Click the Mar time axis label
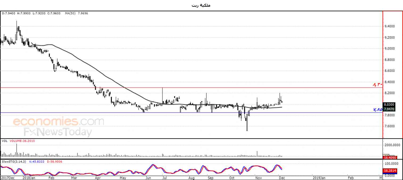This screenshot has width=403, height=180. click(74, 178)
